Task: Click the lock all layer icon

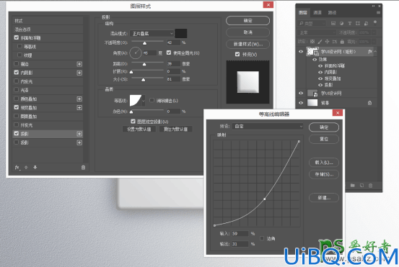Action: click(342, 42)
